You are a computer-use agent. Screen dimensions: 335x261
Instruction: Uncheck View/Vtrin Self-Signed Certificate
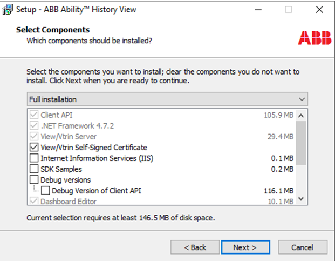tap(34, 147)
